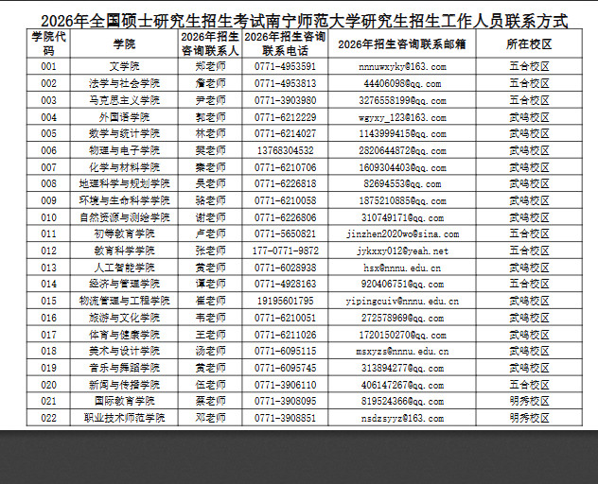Click email '3276558199@qq.com'

pyautogui.click(x=402, y=100)
